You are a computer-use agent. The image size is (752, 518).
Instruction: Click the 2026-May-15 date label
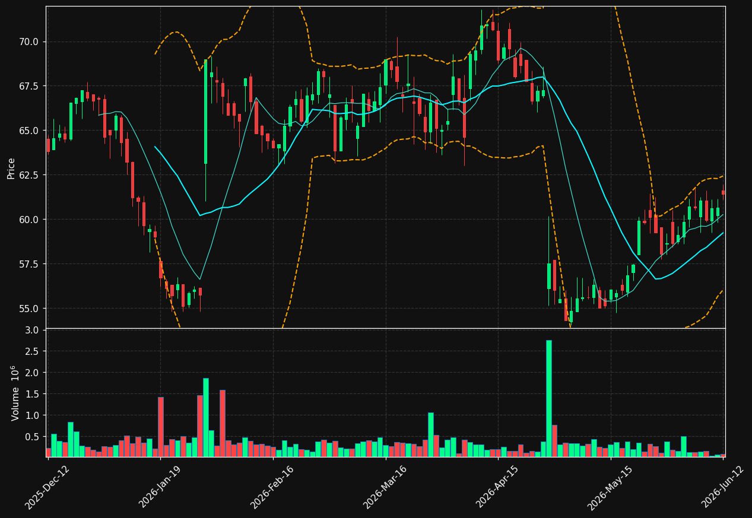tap(610, 487)
